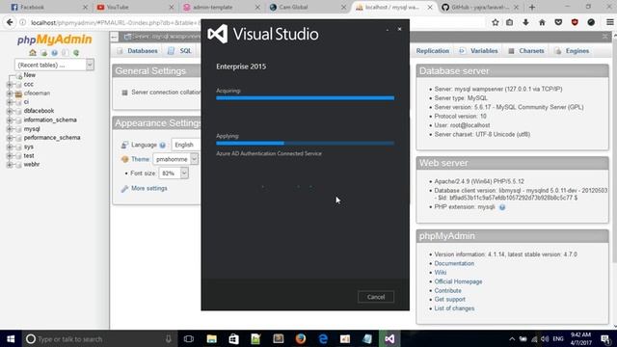Click the phpMyAdmin log out icon
Viewport: 617px width, 347px height.
click(43, 52)
